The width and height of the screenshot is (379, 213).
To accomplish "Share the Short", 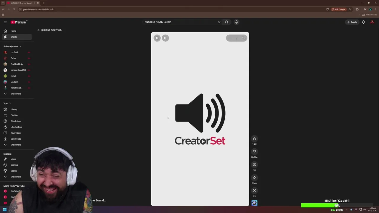I will [x=254, y=177].
